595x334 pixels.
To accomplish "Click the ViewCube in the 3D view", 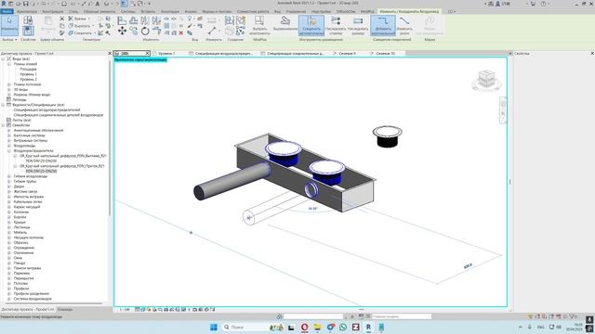I will 486,80.
